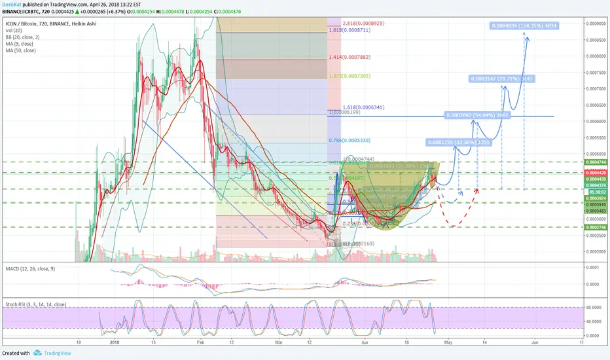The width and height of the screenshot is (610, 360).
Task: Click the TradingView cloud logo icon
Action: 37,353
